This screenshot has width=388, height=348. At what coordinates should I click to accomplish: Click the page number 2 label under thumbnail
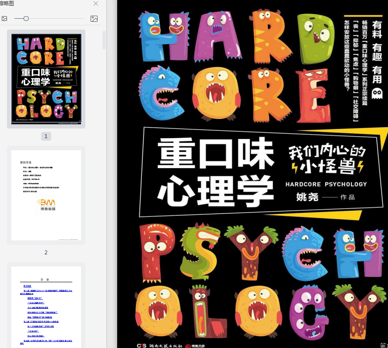[x=46, y=253]
